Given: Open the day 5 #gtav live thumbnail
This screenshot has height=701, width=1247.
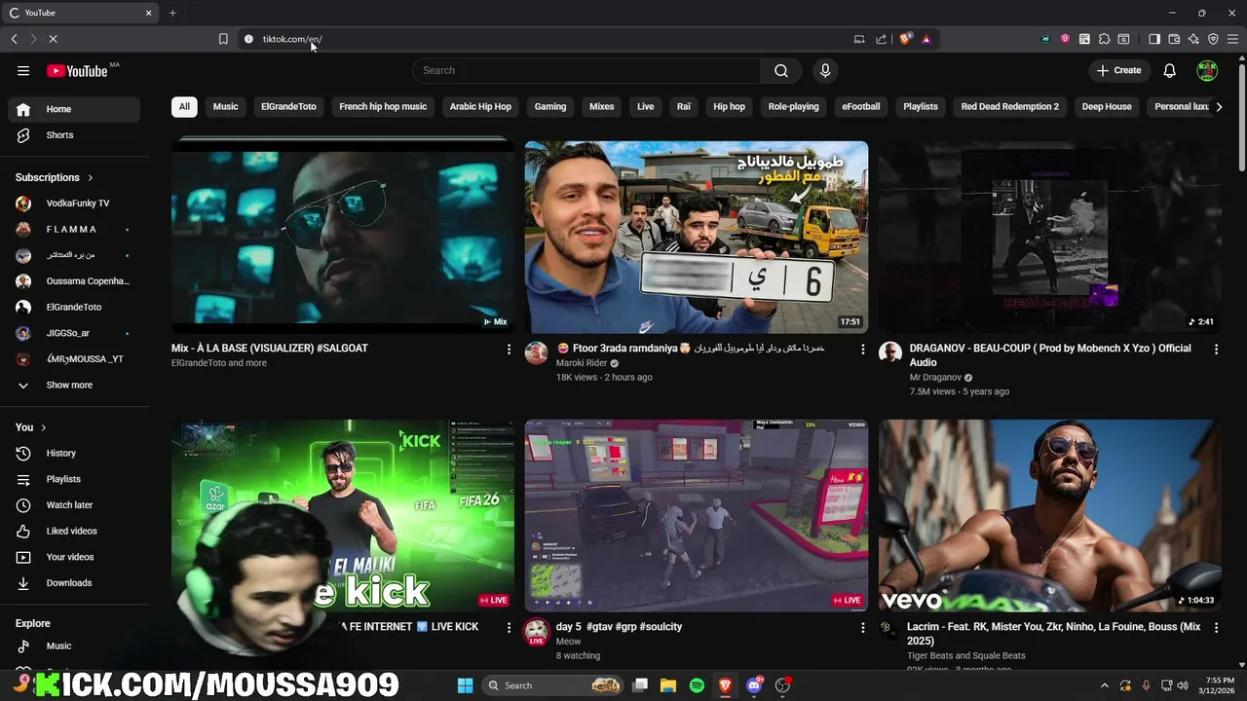Looking at the screenshot, I should 697,516.
